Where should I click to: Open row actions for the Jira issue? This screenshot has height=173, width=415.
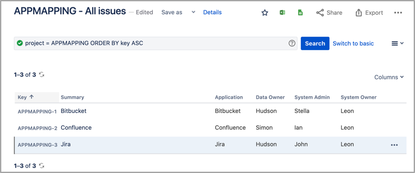tap(394, 145)
